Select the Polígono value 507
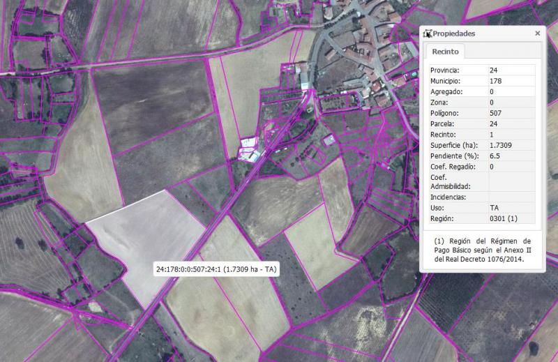Image resolution: width=558 pixels, height=362 pixels. pos(495,113)
